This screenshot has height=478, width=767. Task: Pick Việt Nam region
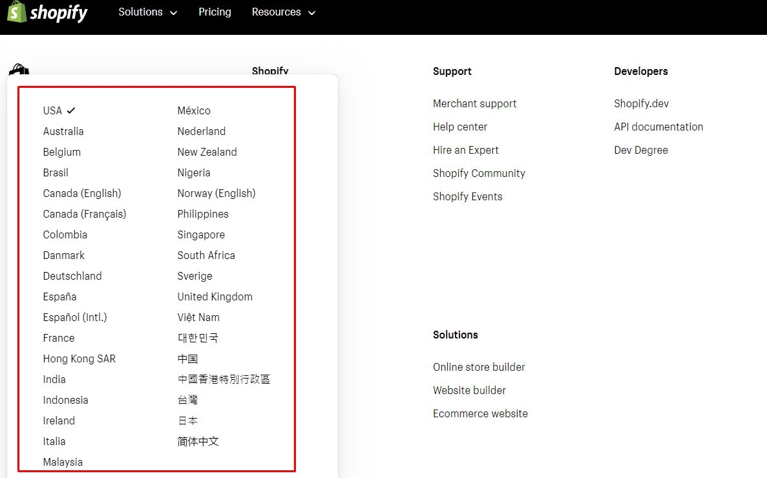pyautogui.click(x=198, y=317)
